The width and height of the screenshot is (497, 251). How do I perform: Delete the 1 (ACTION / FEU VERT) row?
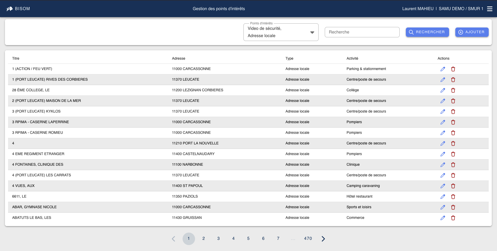453,69
